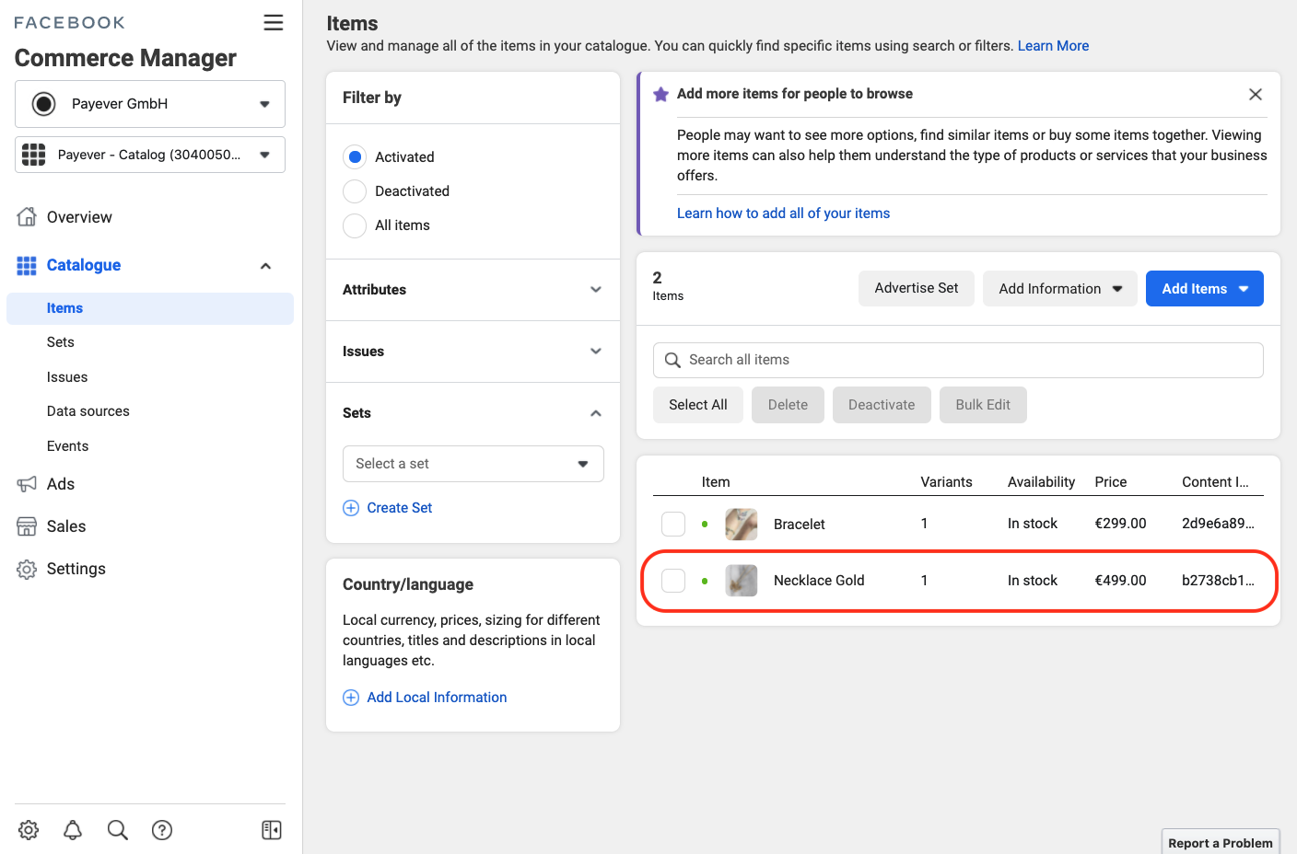Click the Availability column header
Image resolution: width=1297 pixels, height=854 pixels.
pyautogui.click(x=1041, y=482)
